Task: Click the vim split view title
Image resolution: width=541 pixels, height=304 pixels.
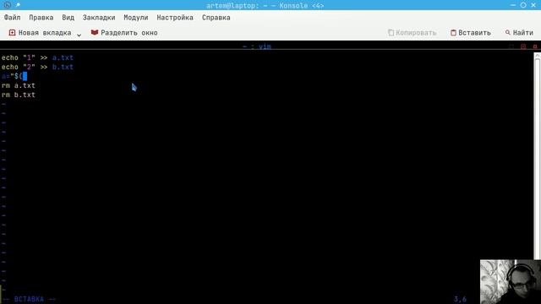Action: [x=257, y=46]
